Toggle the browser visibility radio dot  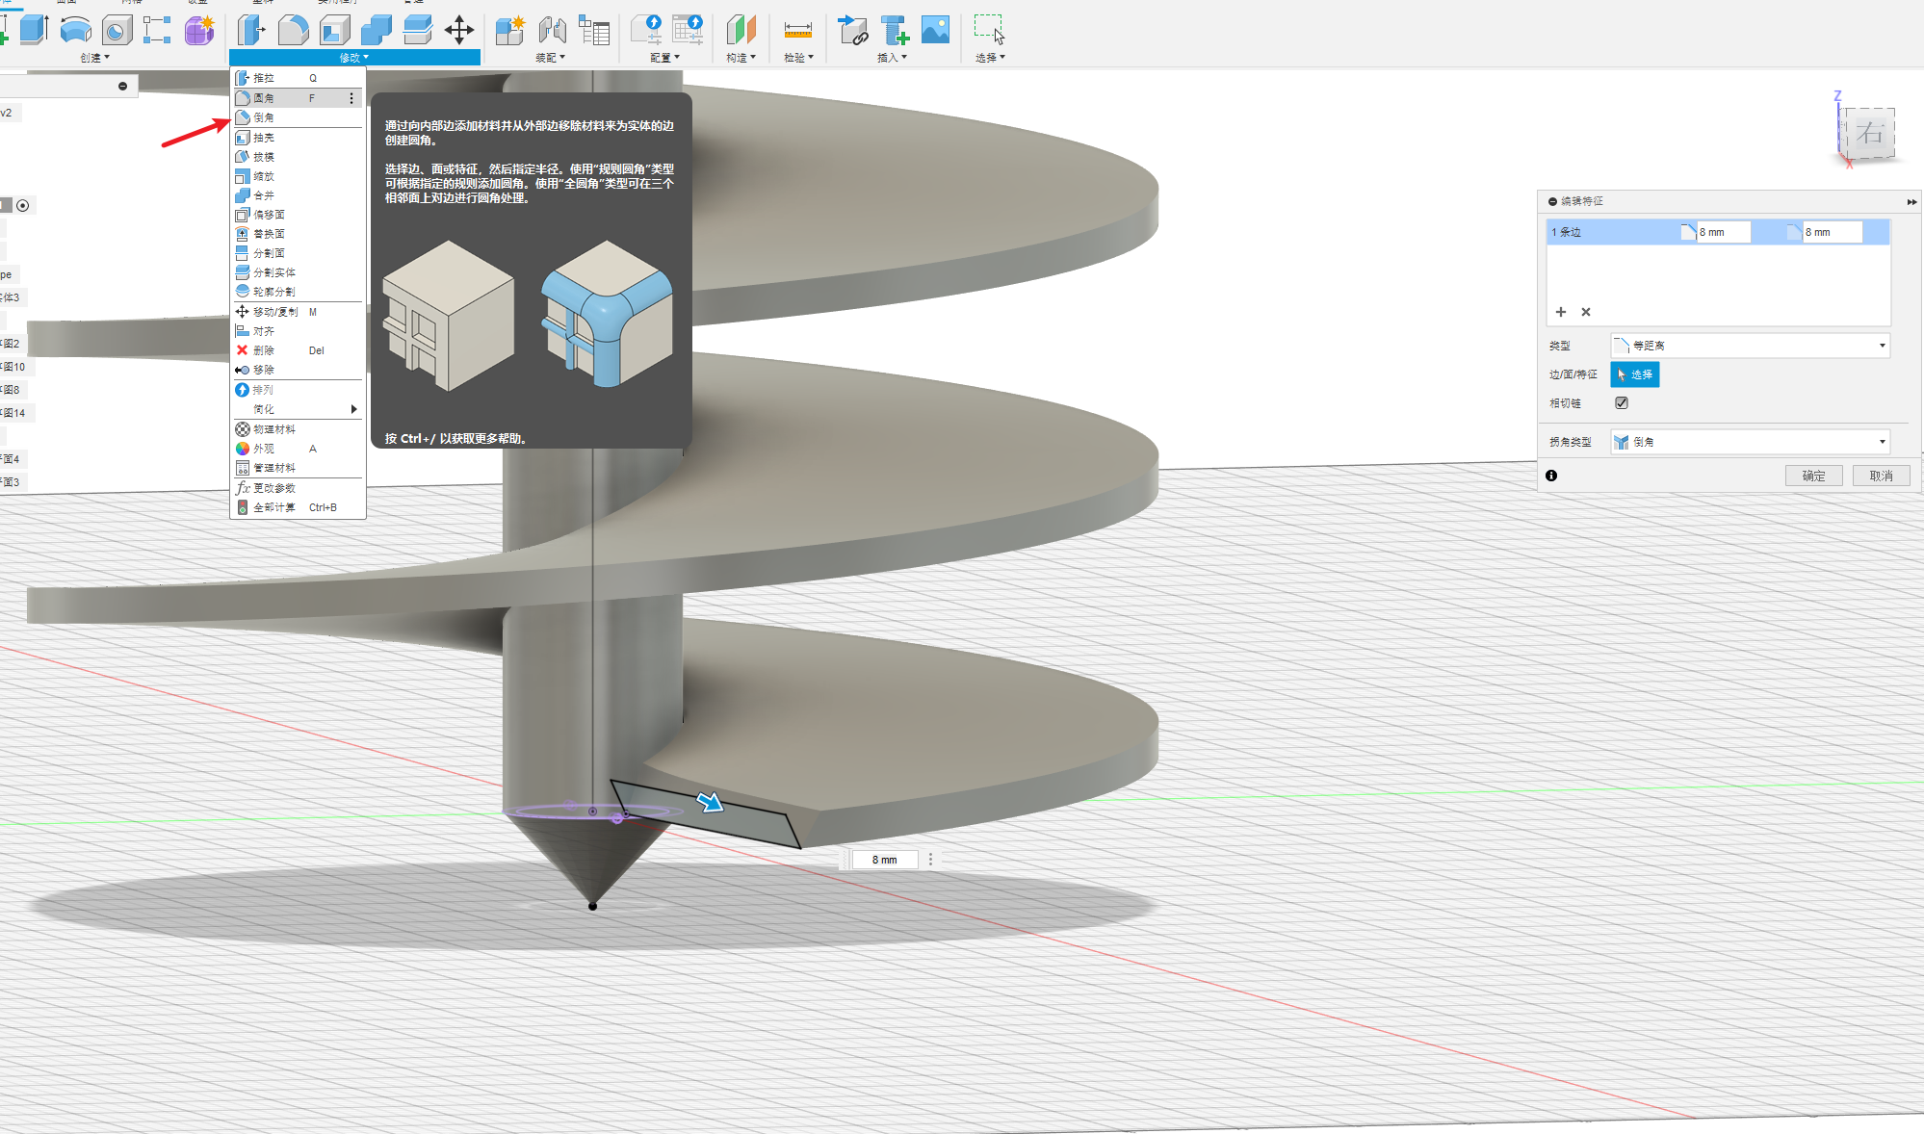point(23,205)
